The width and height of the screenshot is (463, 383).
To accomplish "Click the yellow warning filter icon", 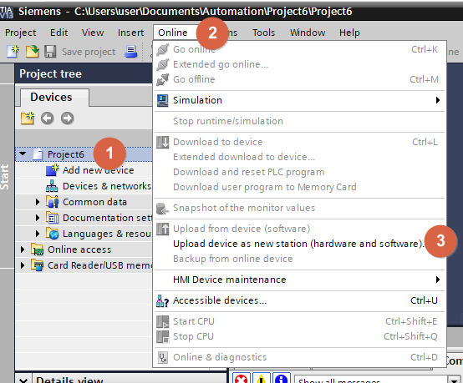I will click(x=262, y=379).
